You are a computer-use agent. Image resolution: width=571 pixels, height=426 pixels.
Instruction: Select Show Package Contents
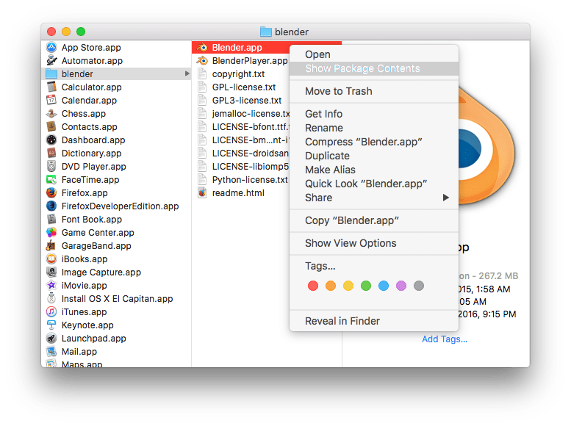(373, 68)
